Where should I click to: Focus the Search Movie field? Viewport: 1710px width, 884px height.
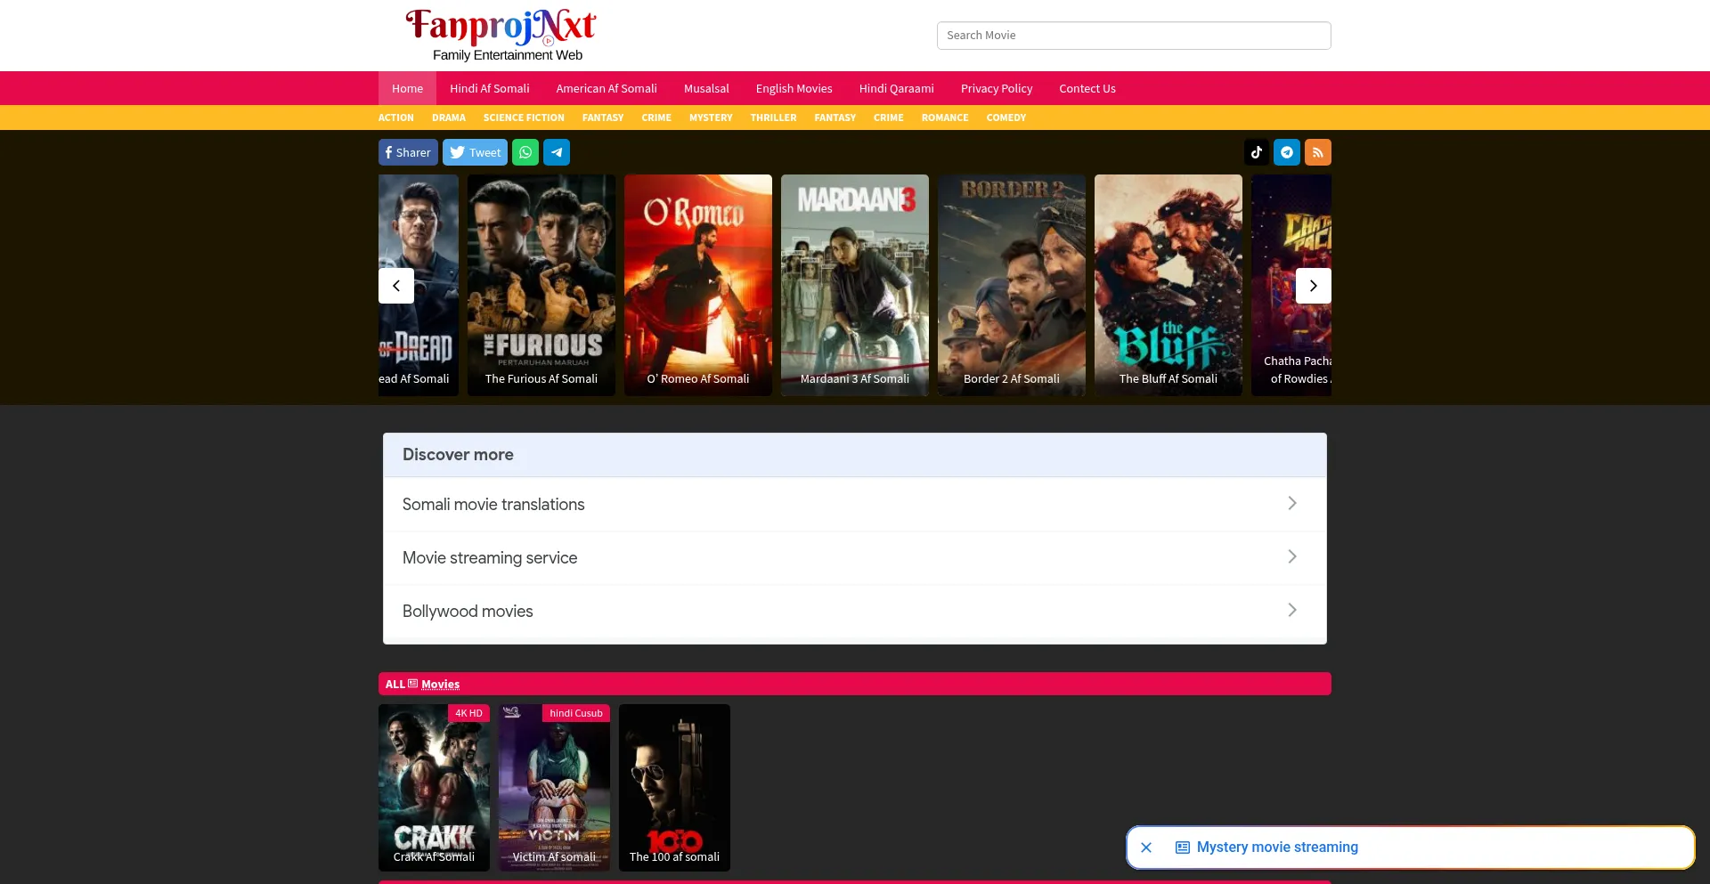pyautogui.click(x=1134, y=36)
